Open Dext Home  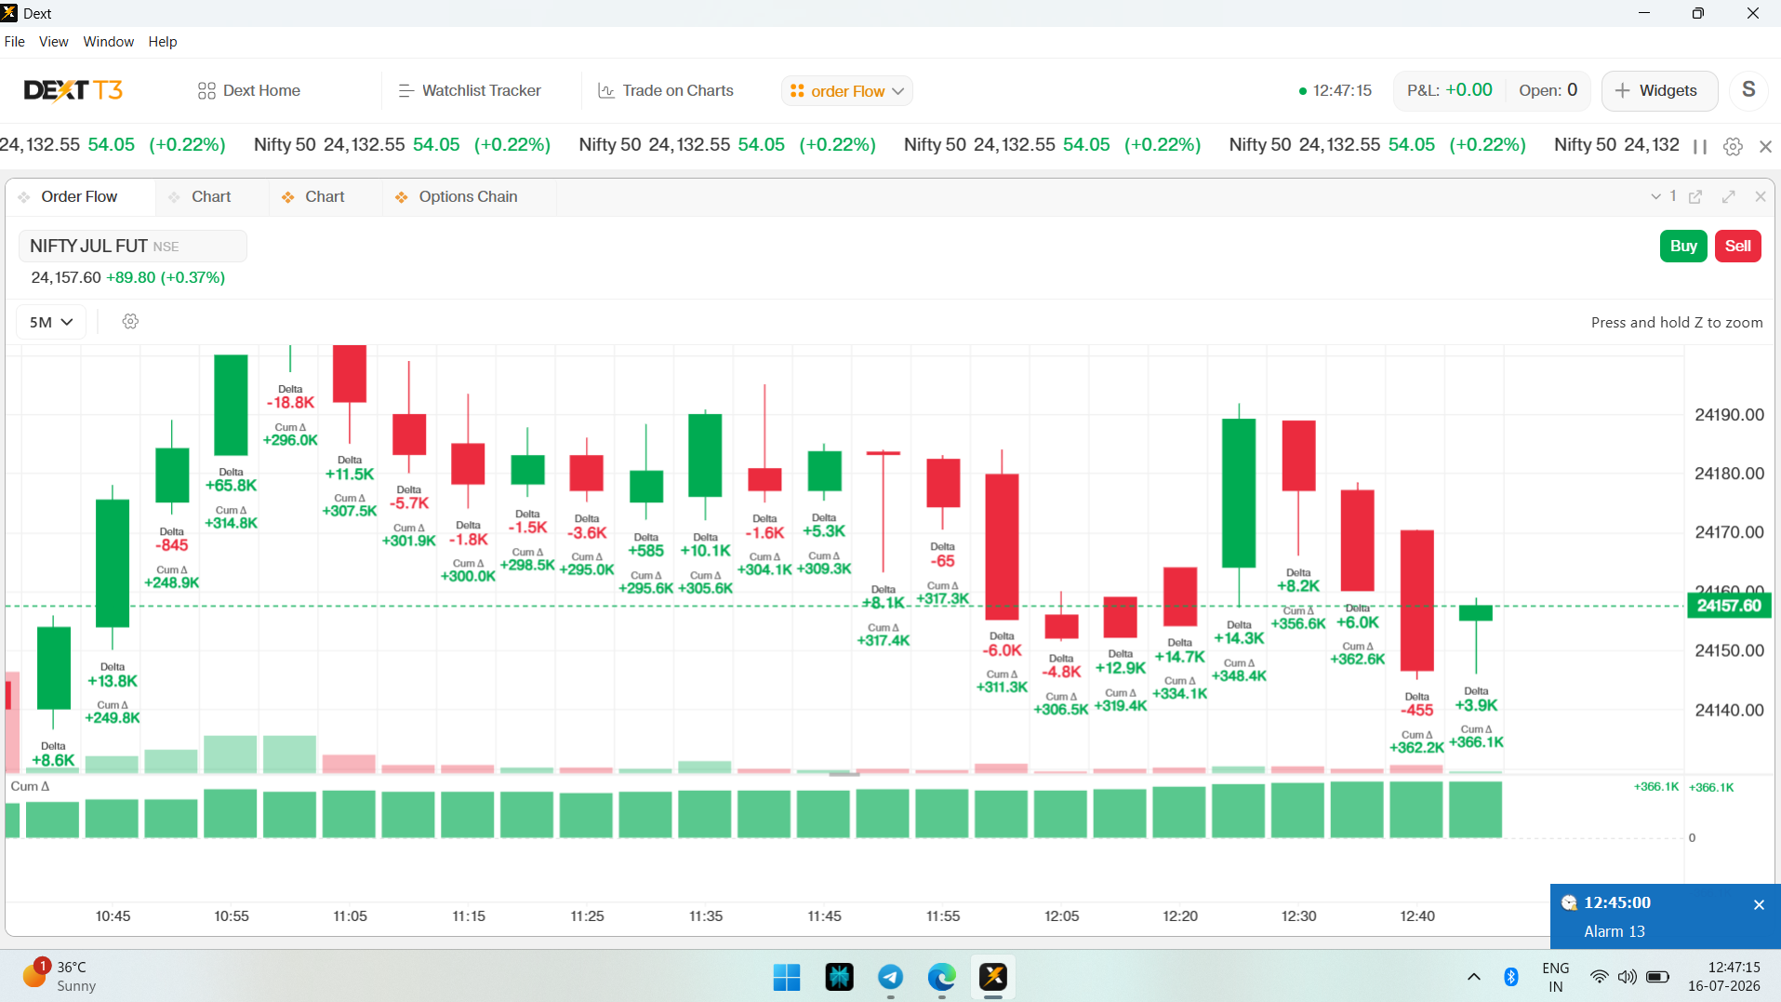[248, 90]
